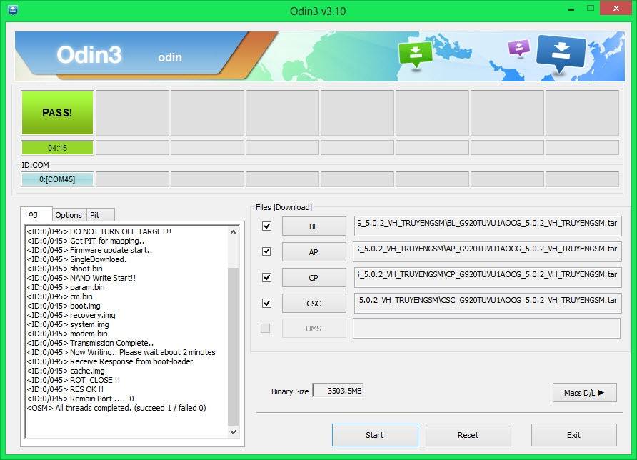Click the 'boot.img' log line

coord(64,306)
